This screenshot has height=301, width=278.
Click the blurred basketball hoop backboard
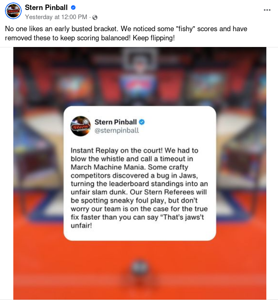pyautogui.click(x=140, y=59)
